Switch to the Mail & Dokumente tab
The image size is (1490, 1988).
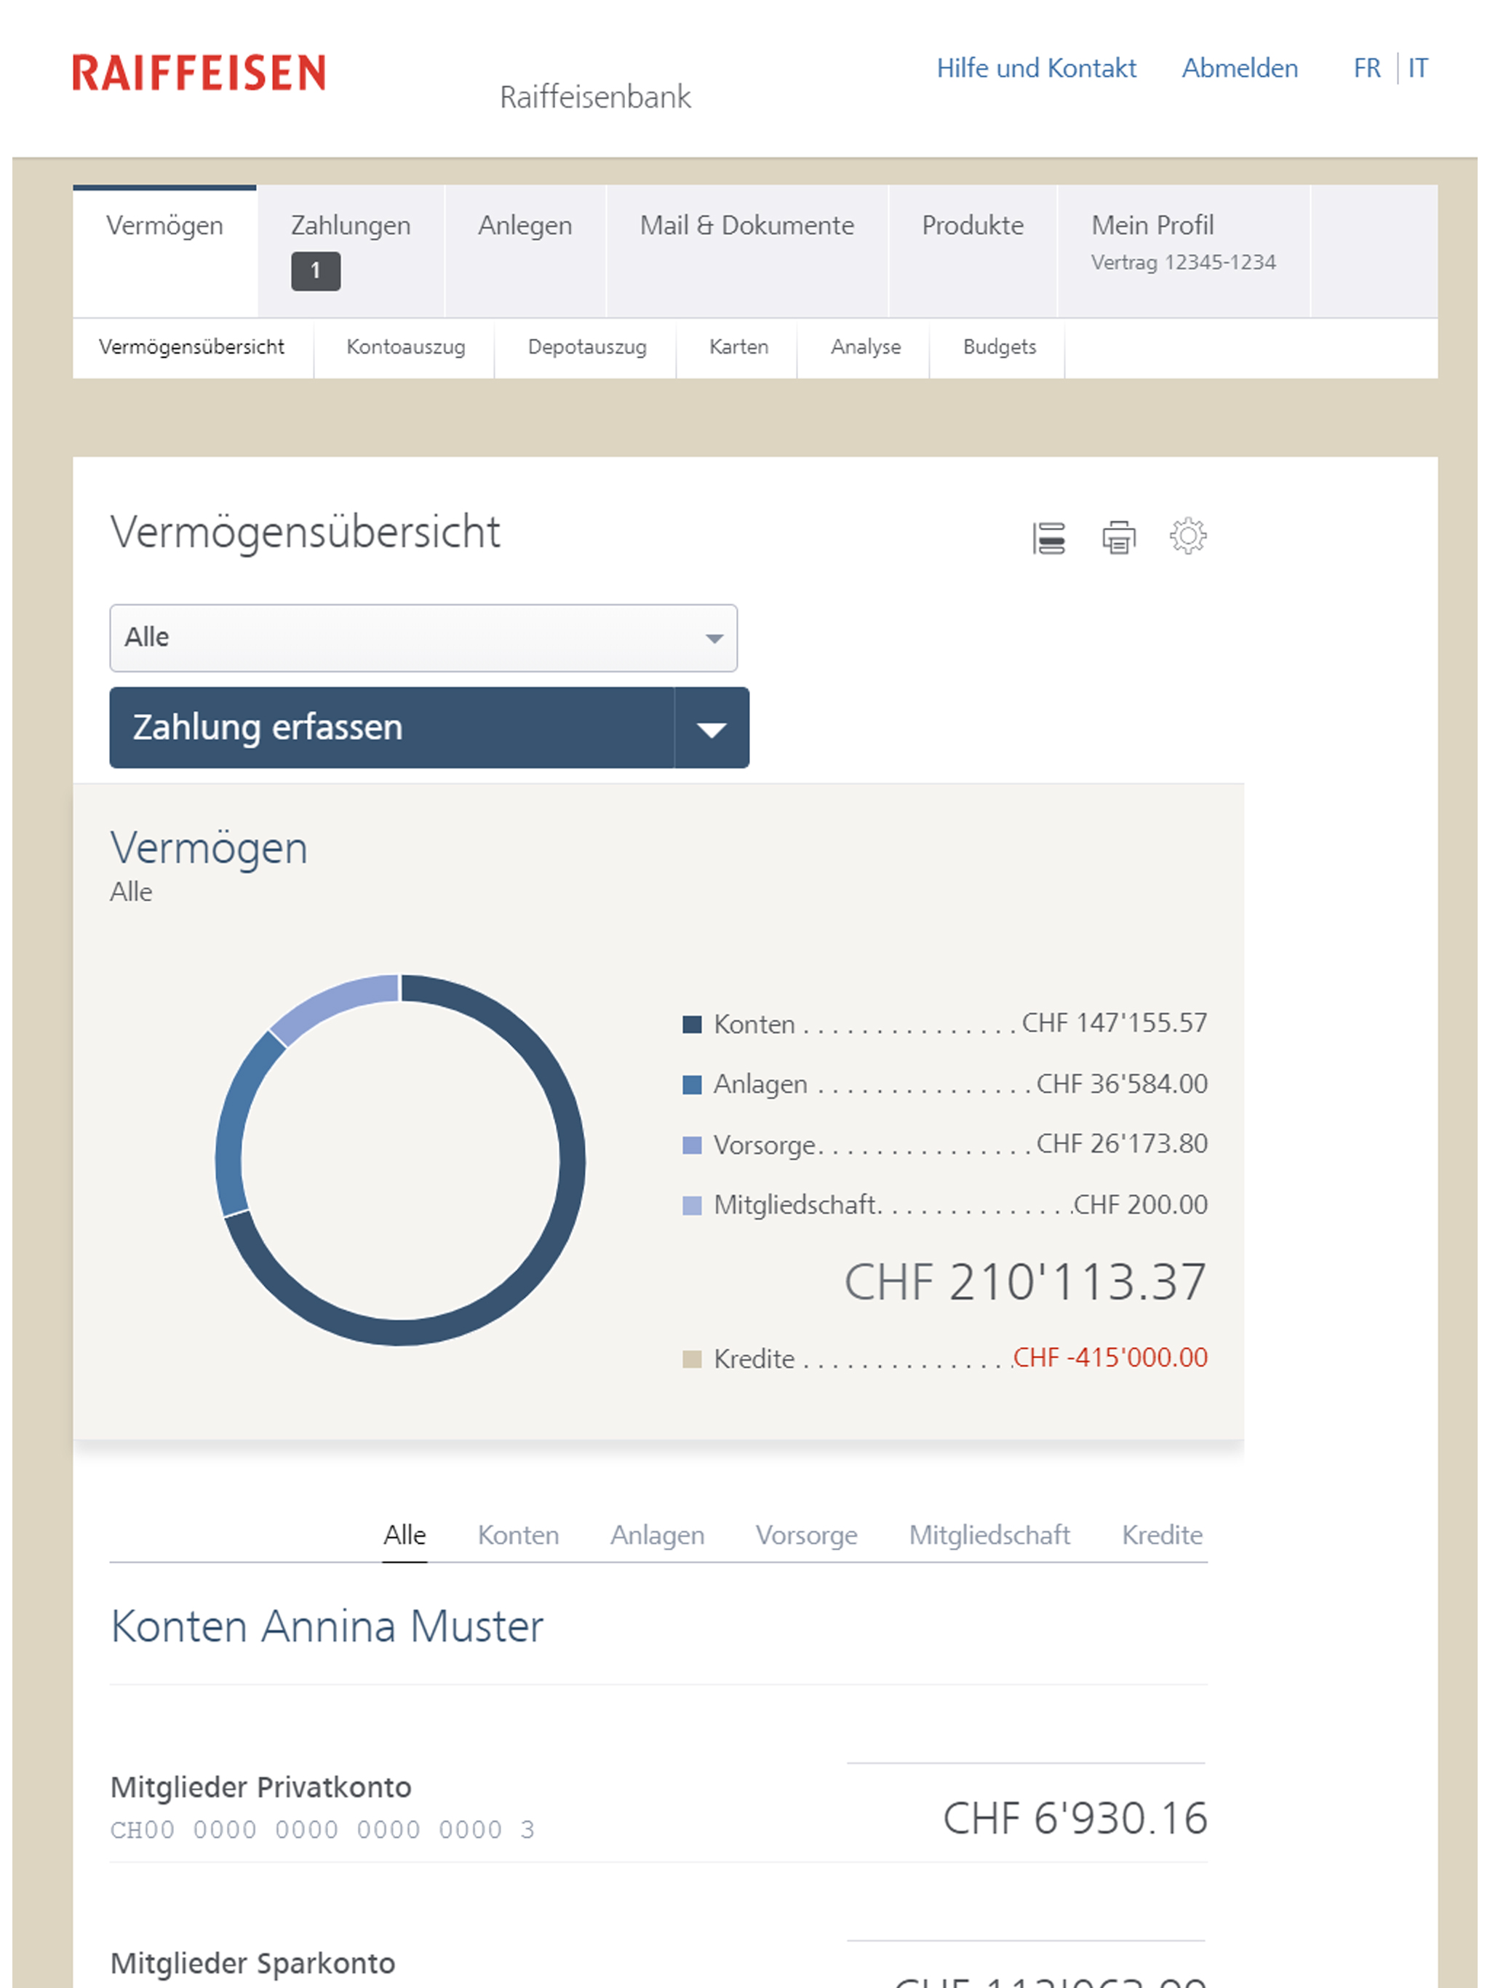coord(746,226)
